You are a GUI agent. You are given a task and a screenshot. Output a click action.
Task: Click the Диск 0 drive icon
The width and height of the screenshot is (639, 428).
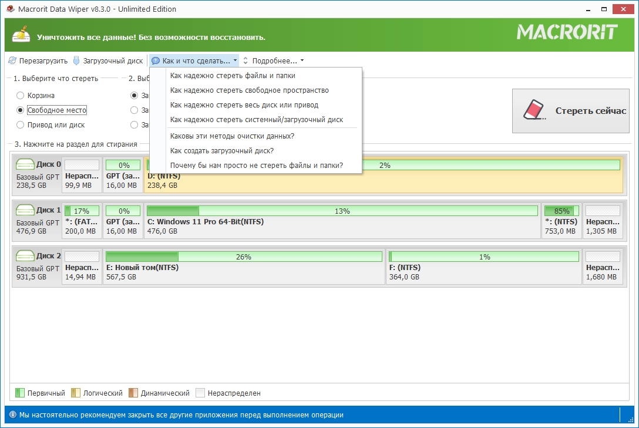click(x=25, y=164)
